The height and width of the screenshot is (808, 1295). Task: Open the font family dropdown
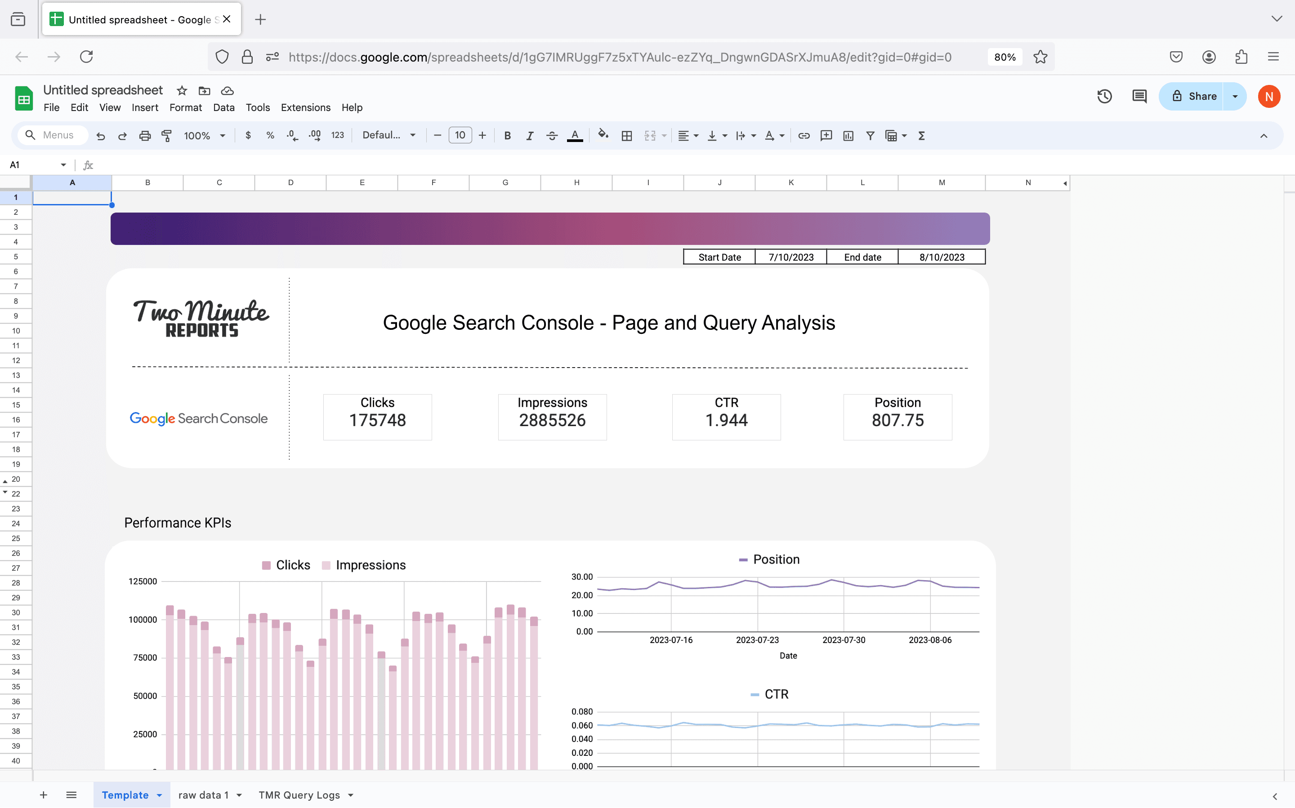click(x=388, y=136)
